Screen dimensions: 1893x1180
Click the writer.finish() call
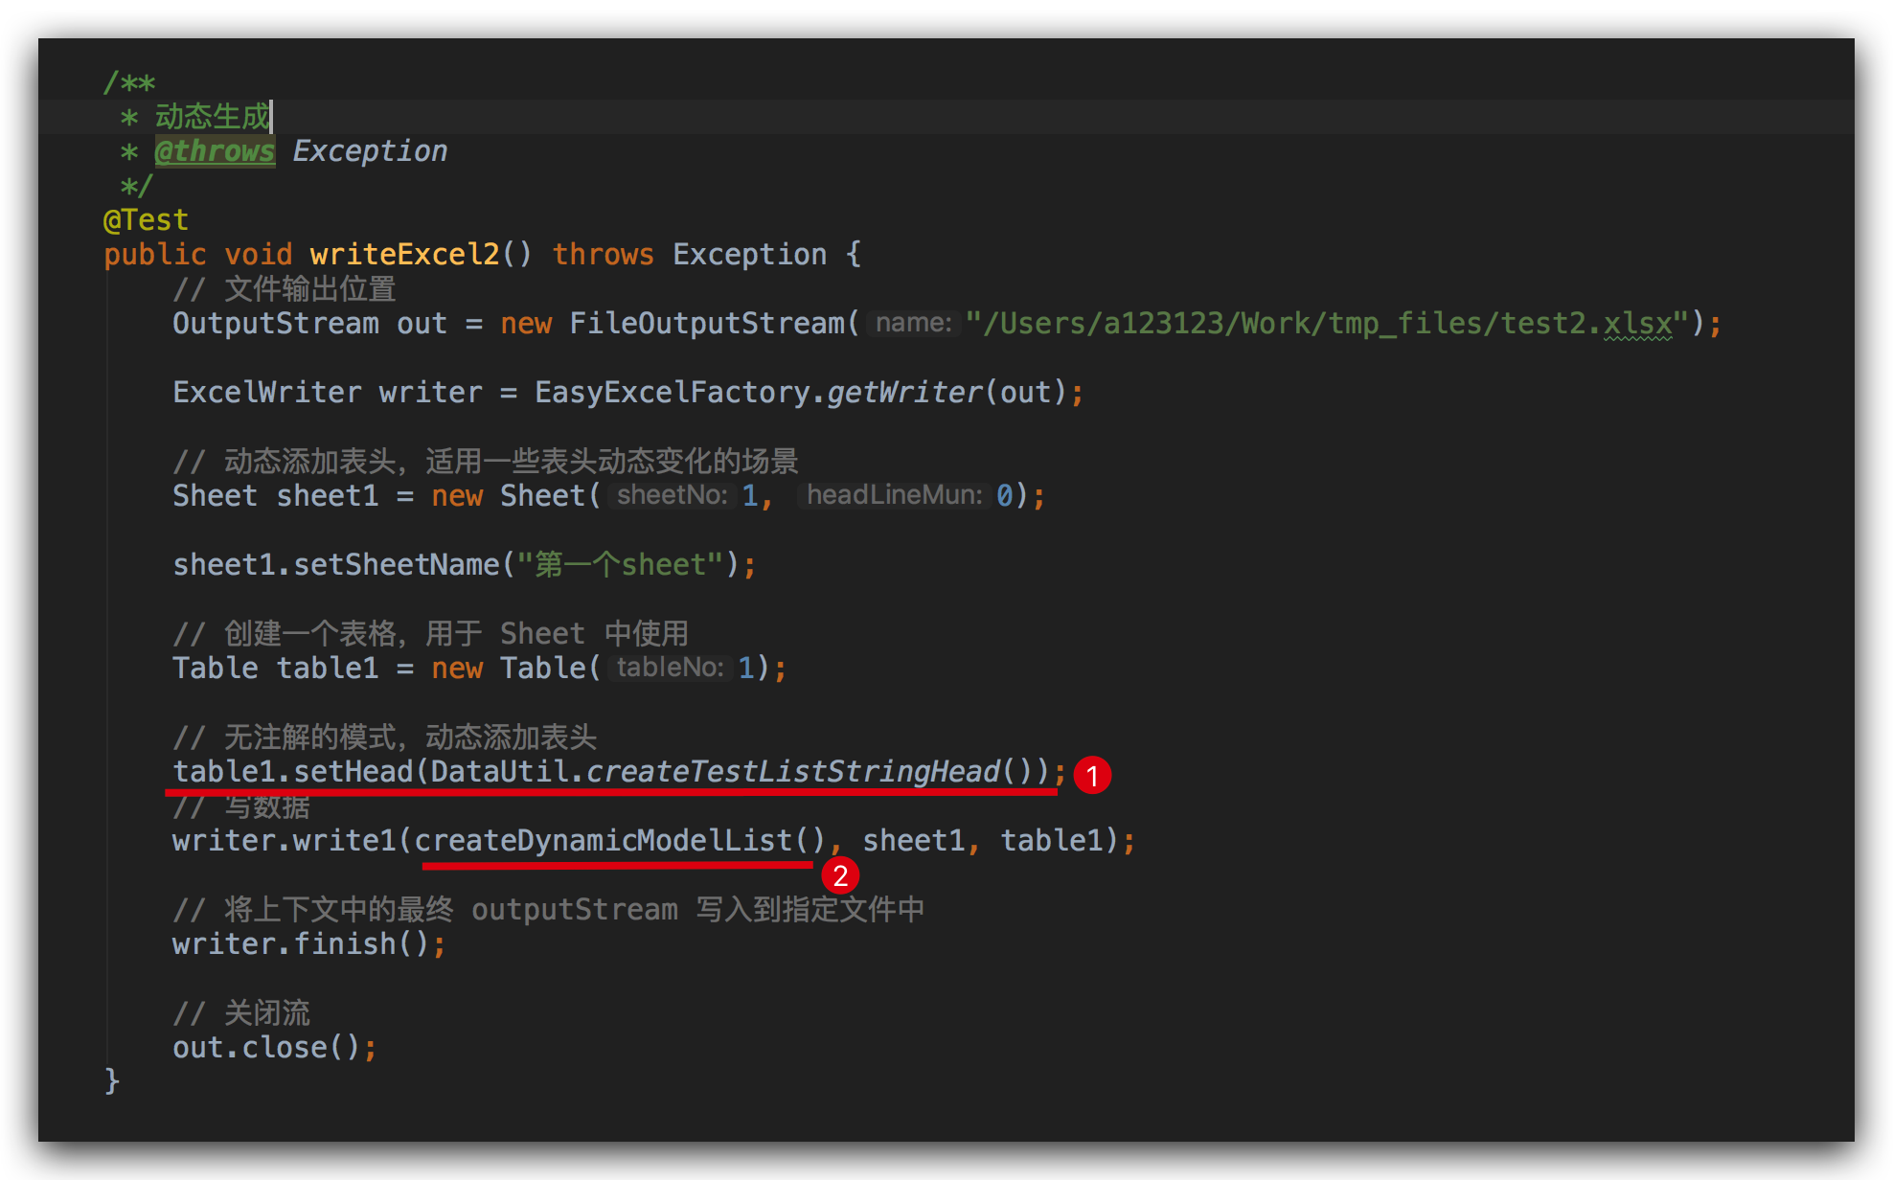(301, 944)
